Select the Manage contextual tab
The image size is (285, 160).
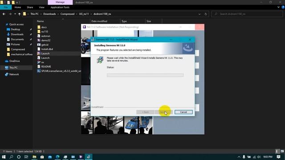tap(60, 2)
